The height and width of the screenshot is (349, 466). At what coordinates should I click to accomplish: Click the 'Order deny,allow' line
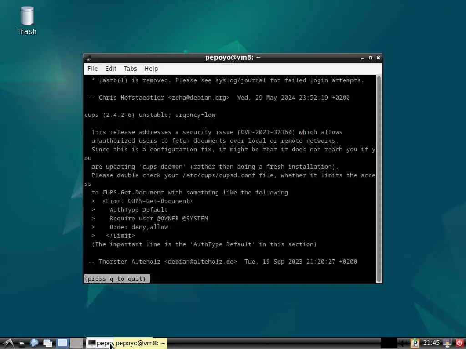coord(139,227)
